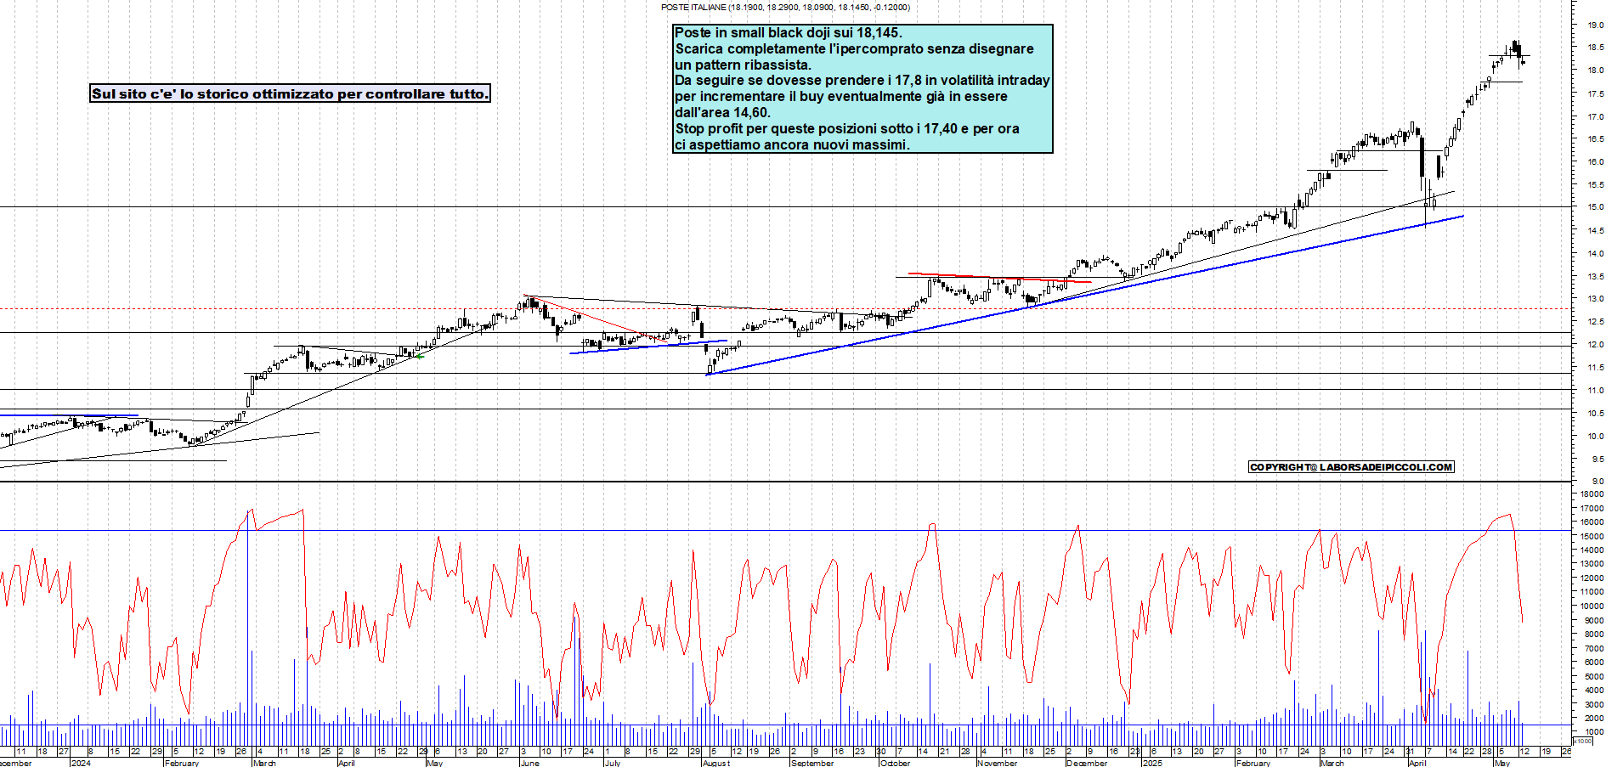
Task: Click the POSTE ITALIANE chart title text
Action: click(785, 8)
